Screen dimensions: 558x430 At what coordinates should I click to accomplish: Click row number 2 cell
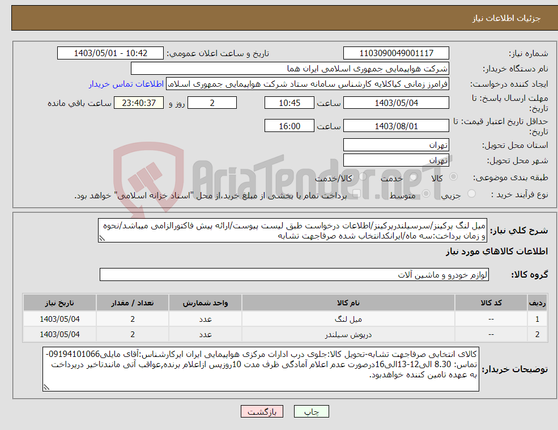click(538, 334)
